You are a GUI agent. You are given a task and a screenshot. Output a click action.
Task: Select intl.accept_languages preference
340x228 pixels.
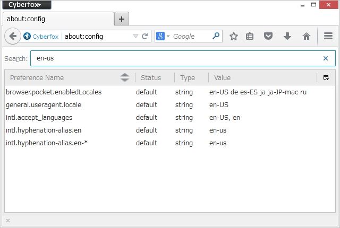(170, 118)
